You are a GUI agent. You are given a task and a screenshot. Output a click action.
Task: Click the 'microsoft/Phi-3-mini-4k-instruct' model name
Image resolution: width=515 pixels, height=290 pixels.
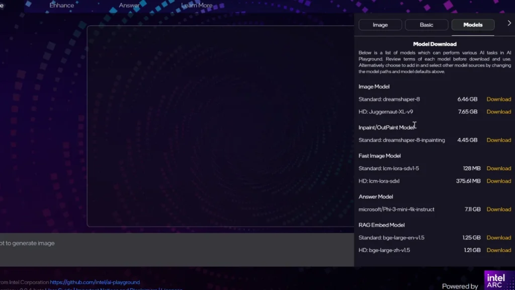pos(396,209)
